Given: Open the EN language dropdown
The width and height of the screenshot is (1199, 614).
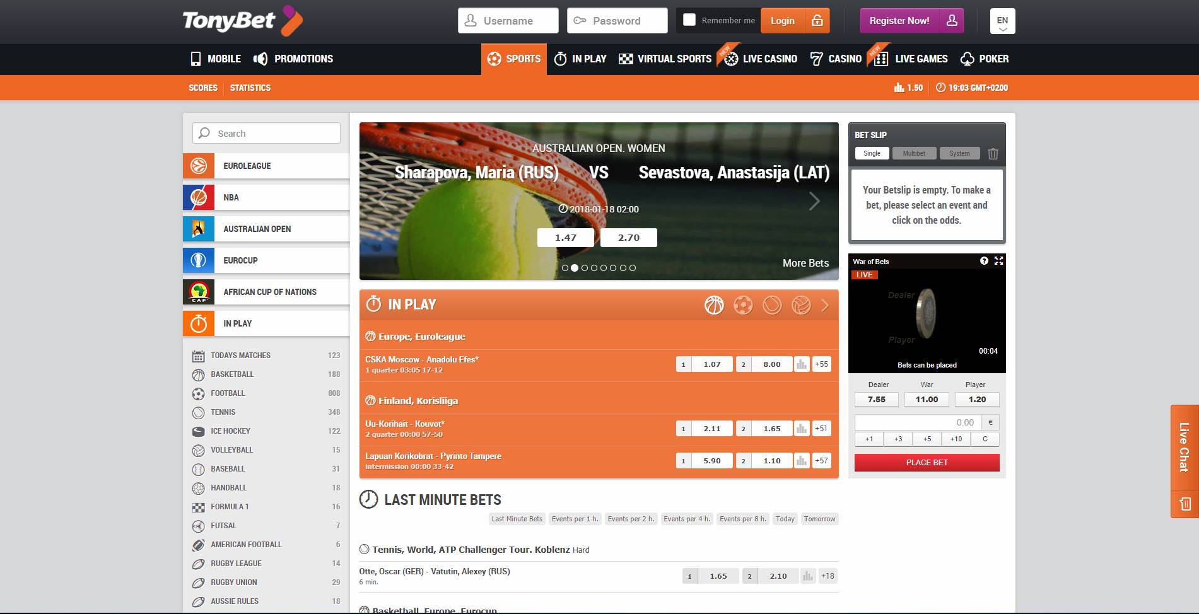Looking at the screenshot, I should click(1002, 21).
